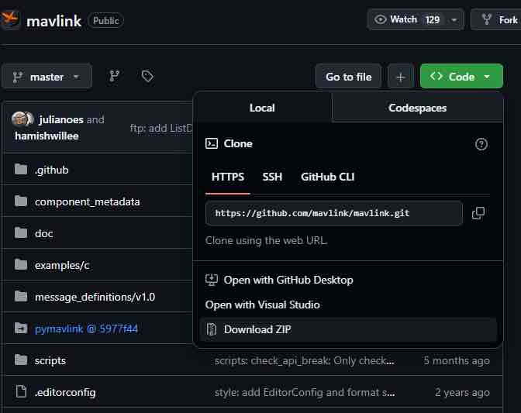Click the Go to file button
The image size is (521, 413).
(x=348, y=77)
